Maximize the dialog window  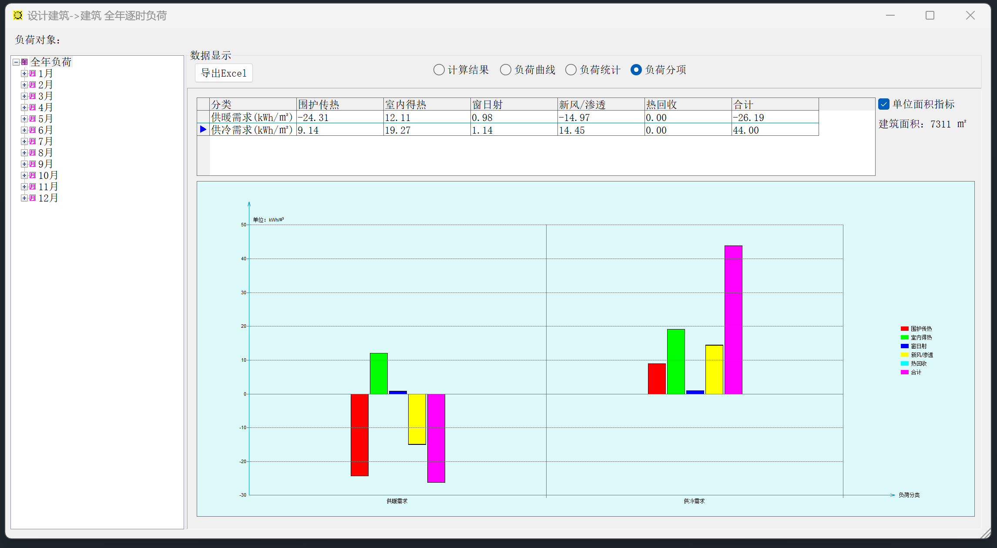[x=930, y=16]
